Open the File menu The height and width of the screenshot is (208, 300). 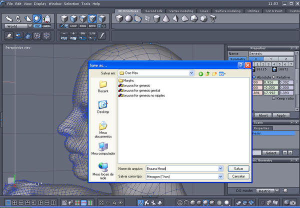[10, 4]
